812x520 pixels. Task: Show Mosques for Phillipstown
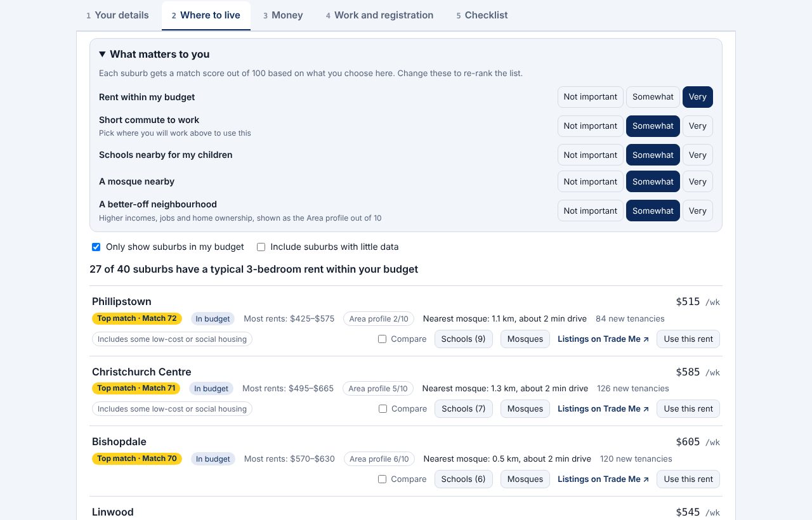point(525,339)
